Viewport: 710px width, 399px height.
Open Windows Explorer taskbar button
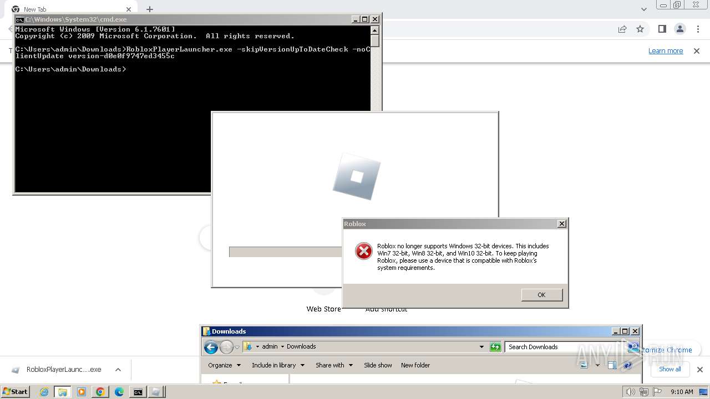point(63,392)
